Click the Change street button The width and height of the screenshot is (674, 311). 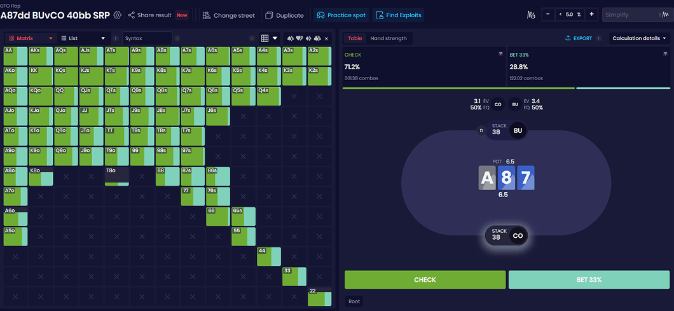click(x=229, y=15)
